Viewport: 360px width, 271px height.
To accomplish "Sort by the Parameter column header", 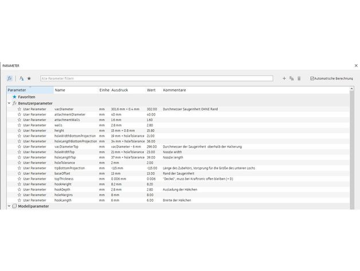I will pyautogui.click(x=17, y=90).
